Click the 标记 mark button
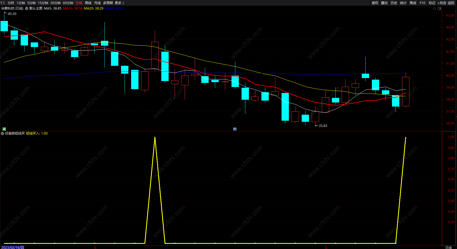The height and width of the screenshot is (249, 457). pyautogui.click(x=432, y=3)
